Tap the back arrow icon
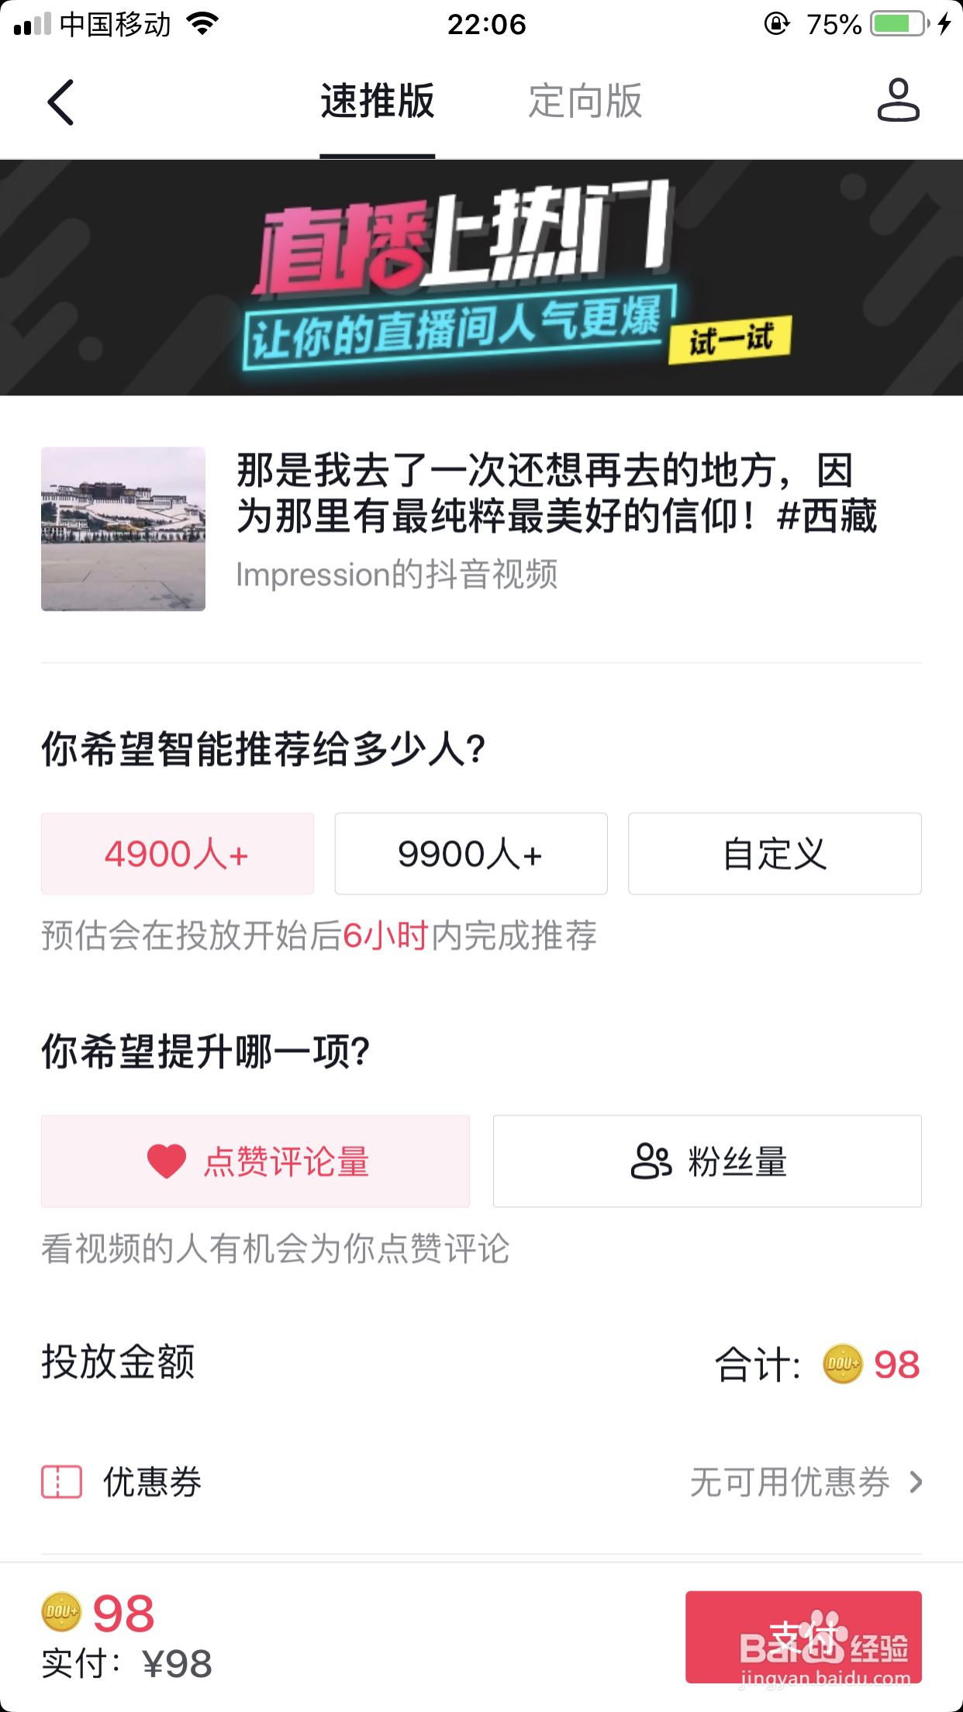Image resolution: width=963 pixels, height=1712 pixels. point(60,102)
